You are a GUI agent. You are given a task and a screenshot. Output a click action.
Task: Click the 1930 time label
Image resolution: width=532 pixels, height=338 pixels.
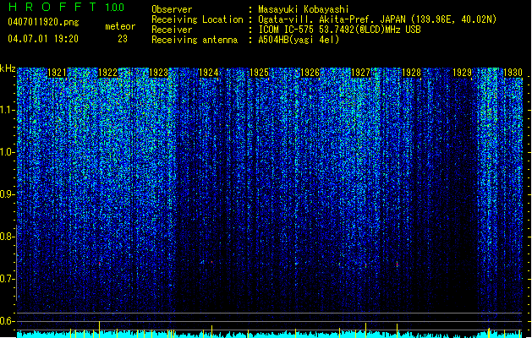point(513,73)
